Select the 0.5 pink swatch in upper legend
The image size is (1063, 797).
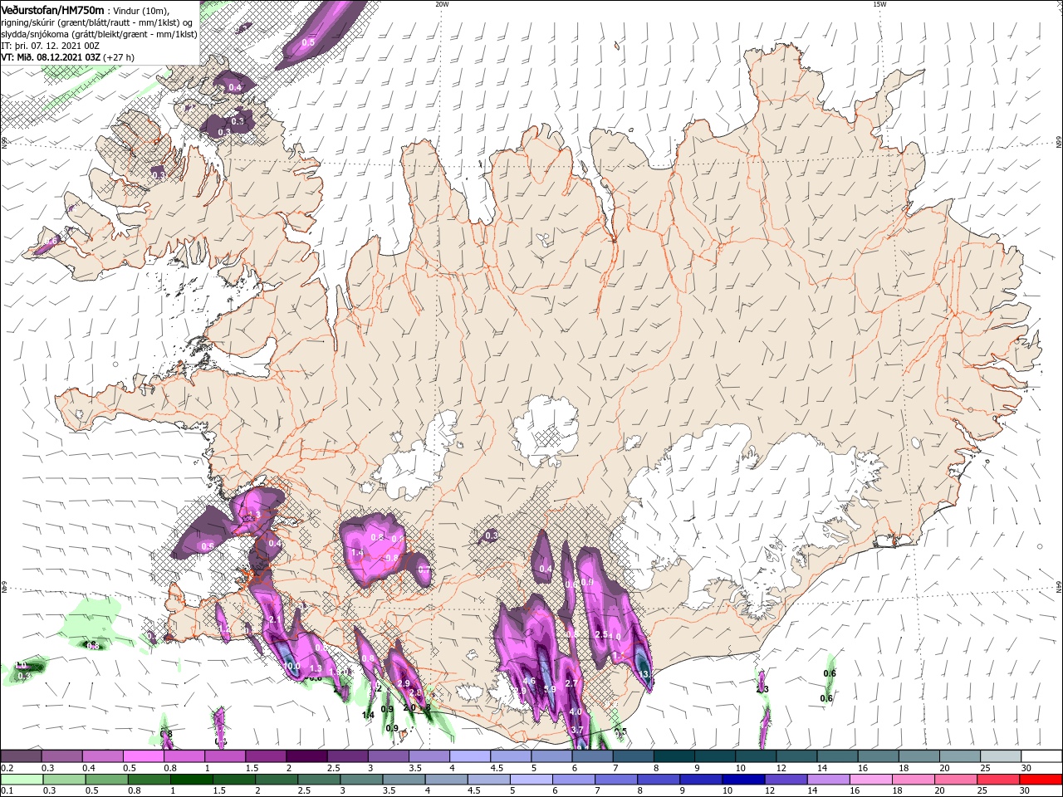(x=143, y=756)
